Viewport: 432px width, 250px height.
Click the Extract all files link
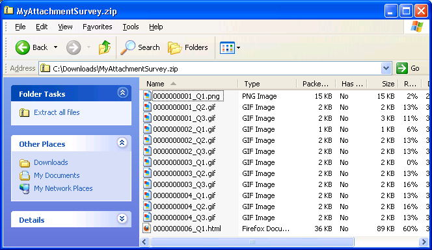57,112
